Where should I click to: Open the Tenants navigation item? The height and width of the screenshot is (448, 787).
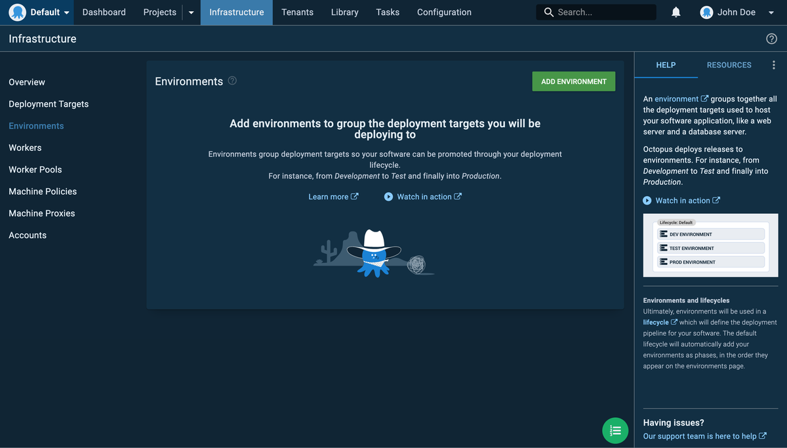(x=297, y=12)
